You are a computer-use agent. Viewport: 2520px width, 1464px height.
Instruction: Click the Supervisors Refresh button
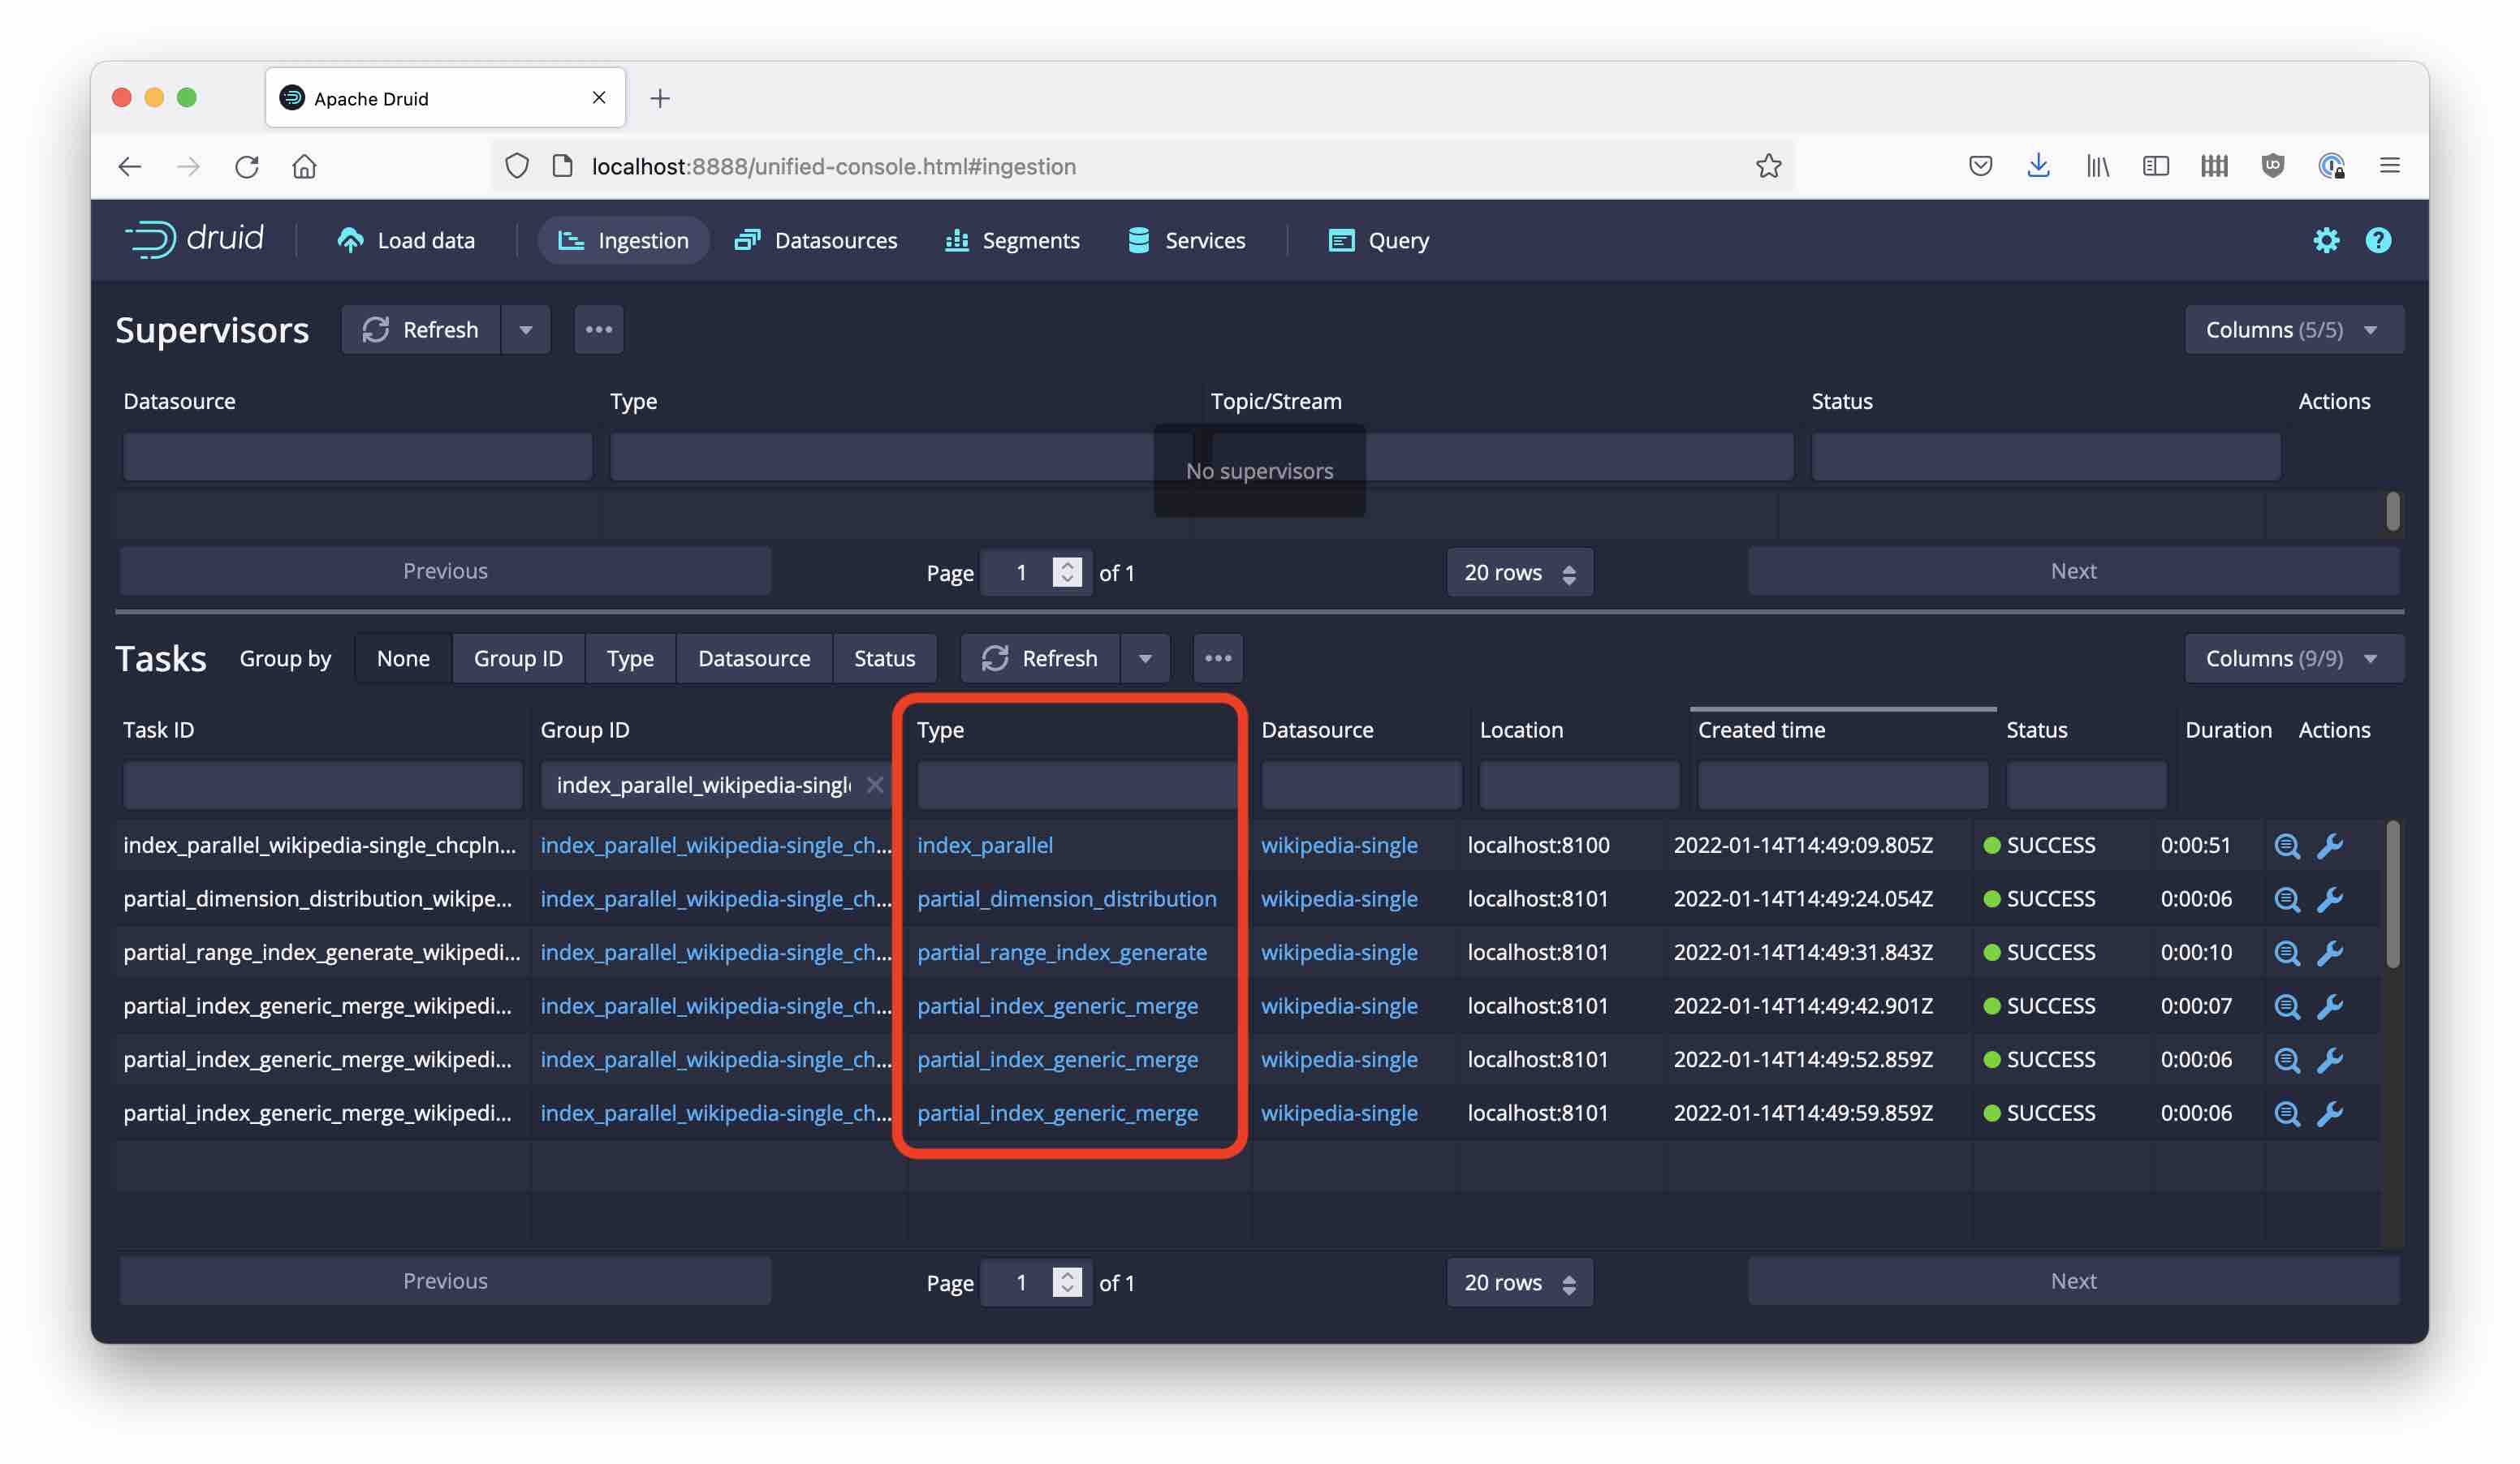(421, 329)
